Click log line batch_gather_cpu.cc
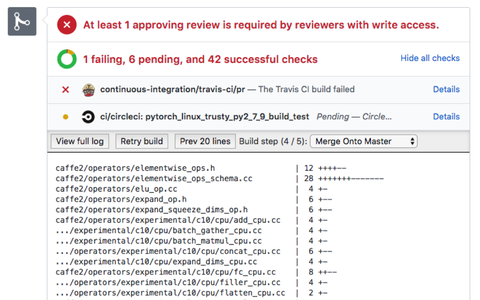Viewport: 480px width, 300px height. pyautogui.click(x=159, y=231)
